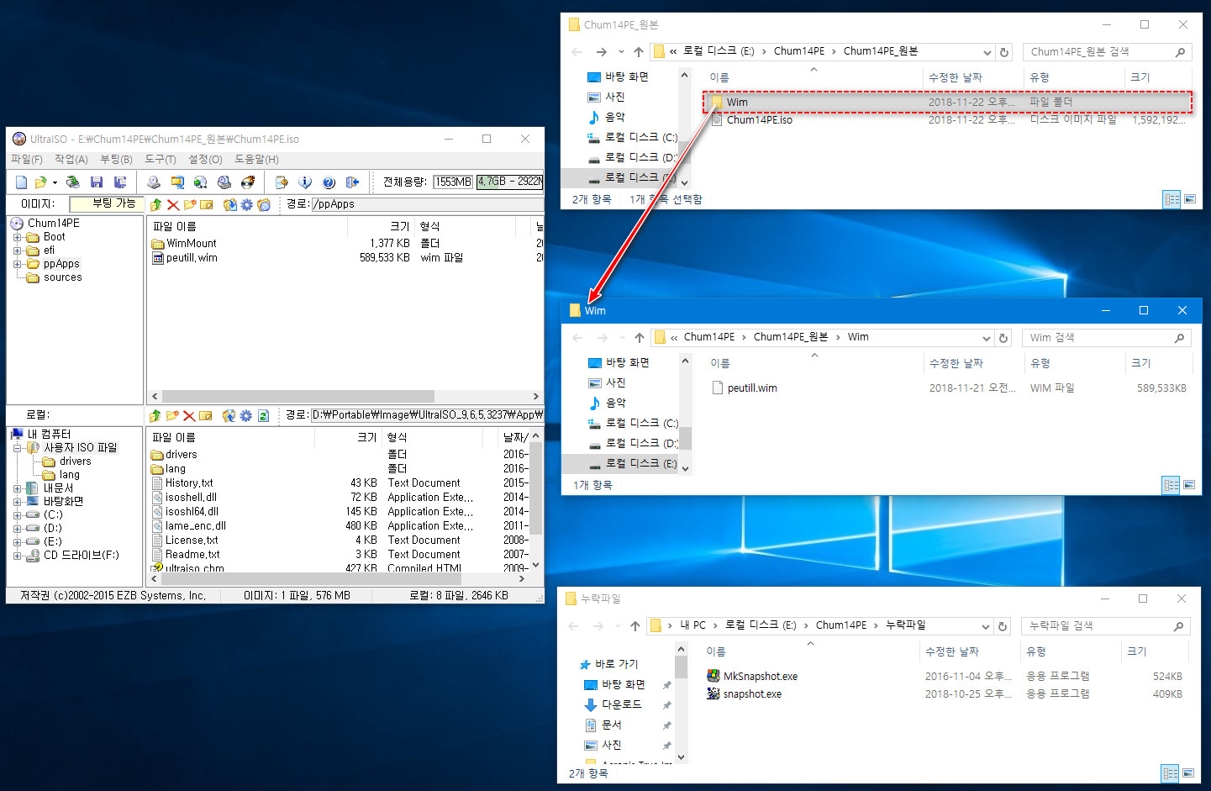Switch Wim window to large icons view
This screenshot has width=1211, height=791.
[x=1189, y=485]
